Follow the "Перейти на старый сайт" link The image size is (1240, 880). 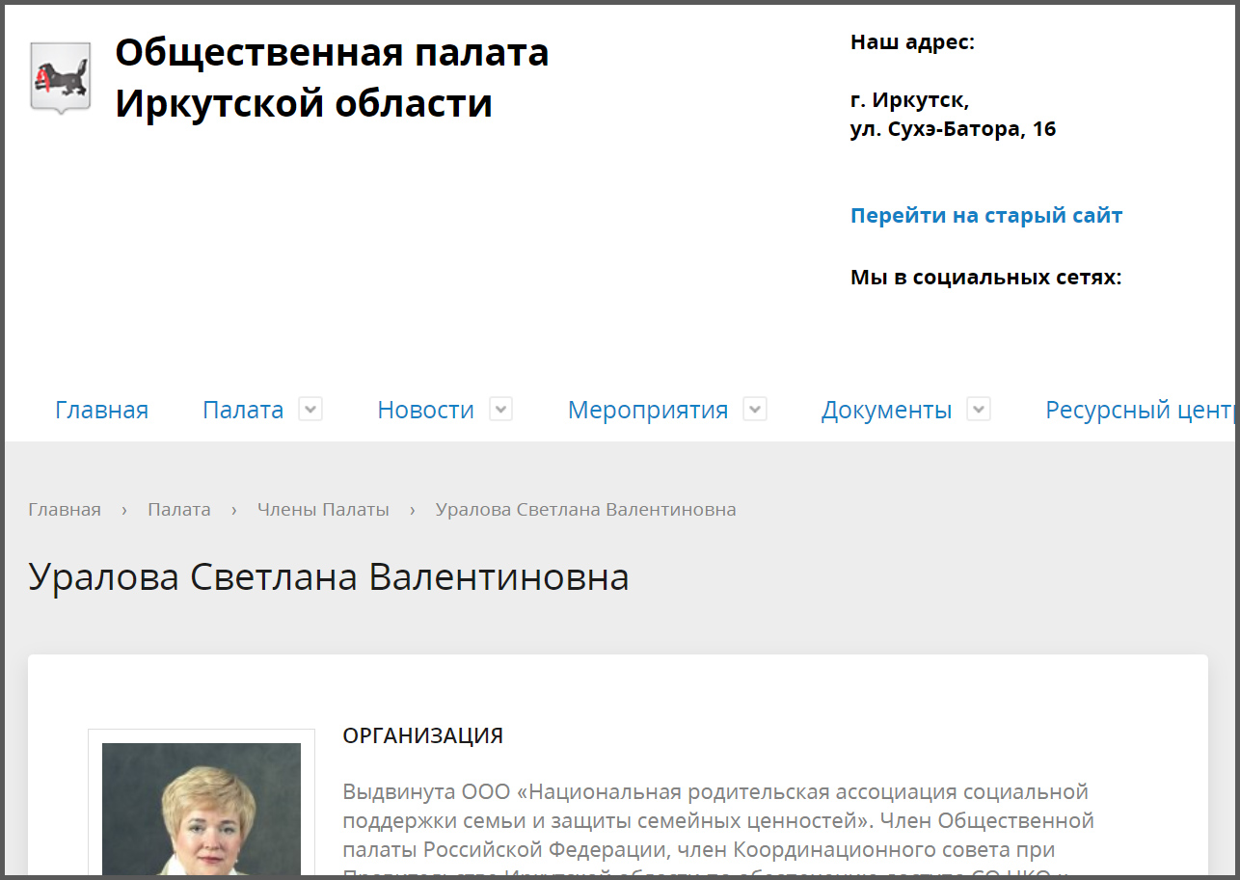[985, 215]
